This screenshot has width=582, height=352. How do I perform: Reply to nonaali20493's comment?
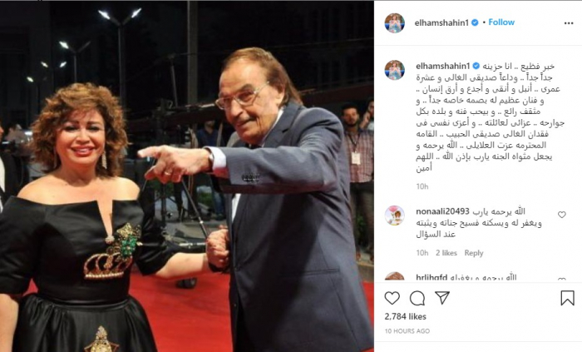coord(474,253)
